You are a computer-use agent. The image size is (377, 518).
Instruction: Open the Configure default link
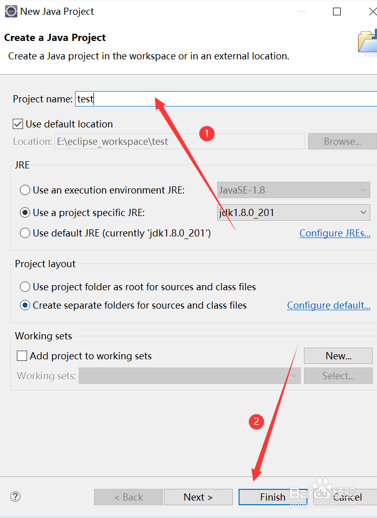click(328, 305)
